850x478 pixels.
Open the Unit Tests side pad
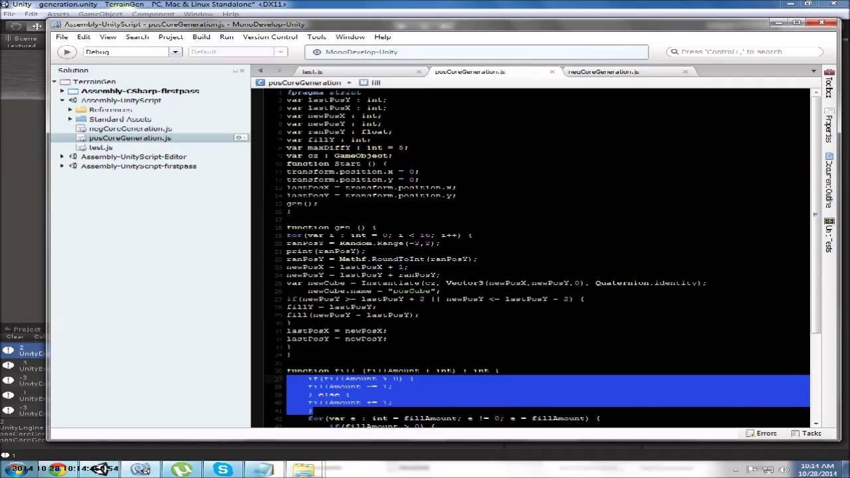[x=829, y=234]
